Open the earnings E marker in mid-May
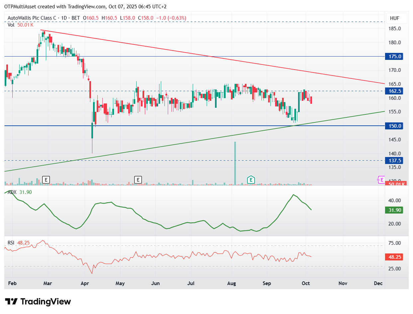The image size is (413, 314). 138,180
